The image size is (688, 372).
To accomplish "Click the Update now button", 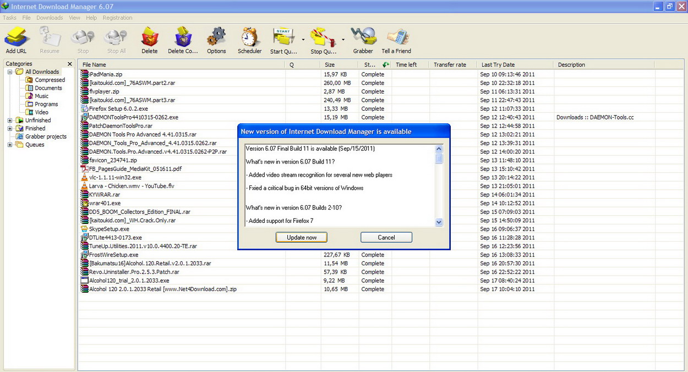I will tap(302, 237).
